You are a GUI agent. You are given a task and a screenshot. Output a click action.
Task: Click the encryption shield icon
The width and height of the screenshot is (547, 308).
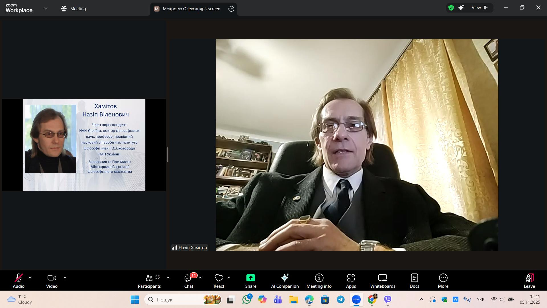coord(451,8)
